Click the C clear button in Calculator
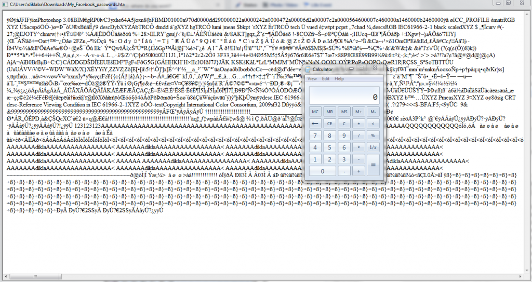Image resolution: width=532 pixels, height=282 pixels. [344, 124]
